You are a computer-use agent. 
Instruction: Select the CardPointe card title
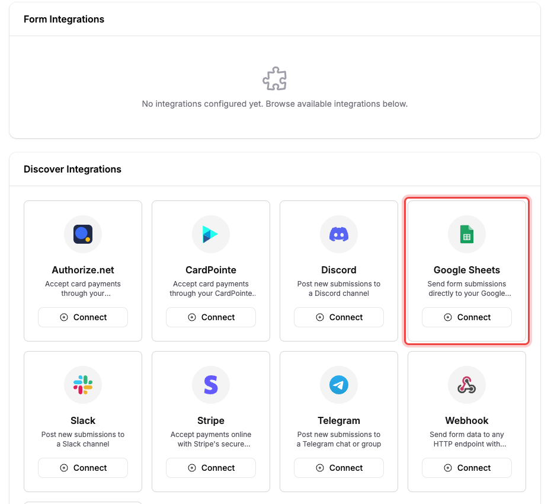click(x=211, y=270)
